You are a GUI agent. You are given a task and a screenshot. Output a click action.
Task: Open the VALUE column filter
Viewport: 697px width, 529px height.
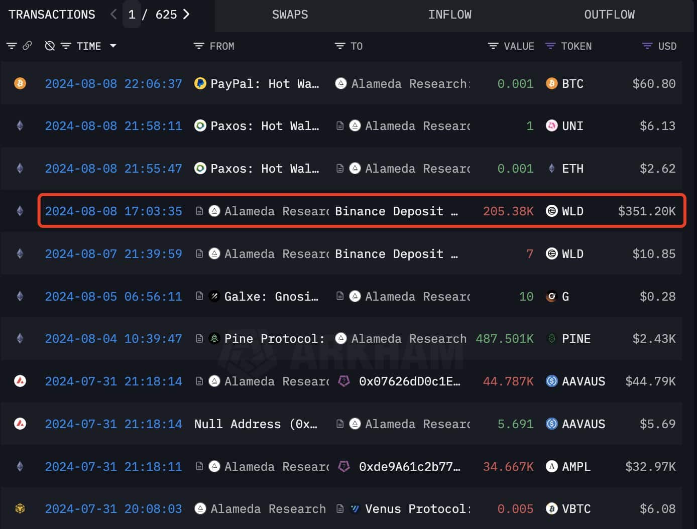point(493,46)
